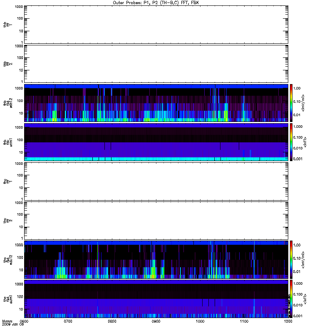Click the 1000 y-axis tick of thc fff 2 panel
Viewport: 312px width, 333px height.
[x=19, y=203]
